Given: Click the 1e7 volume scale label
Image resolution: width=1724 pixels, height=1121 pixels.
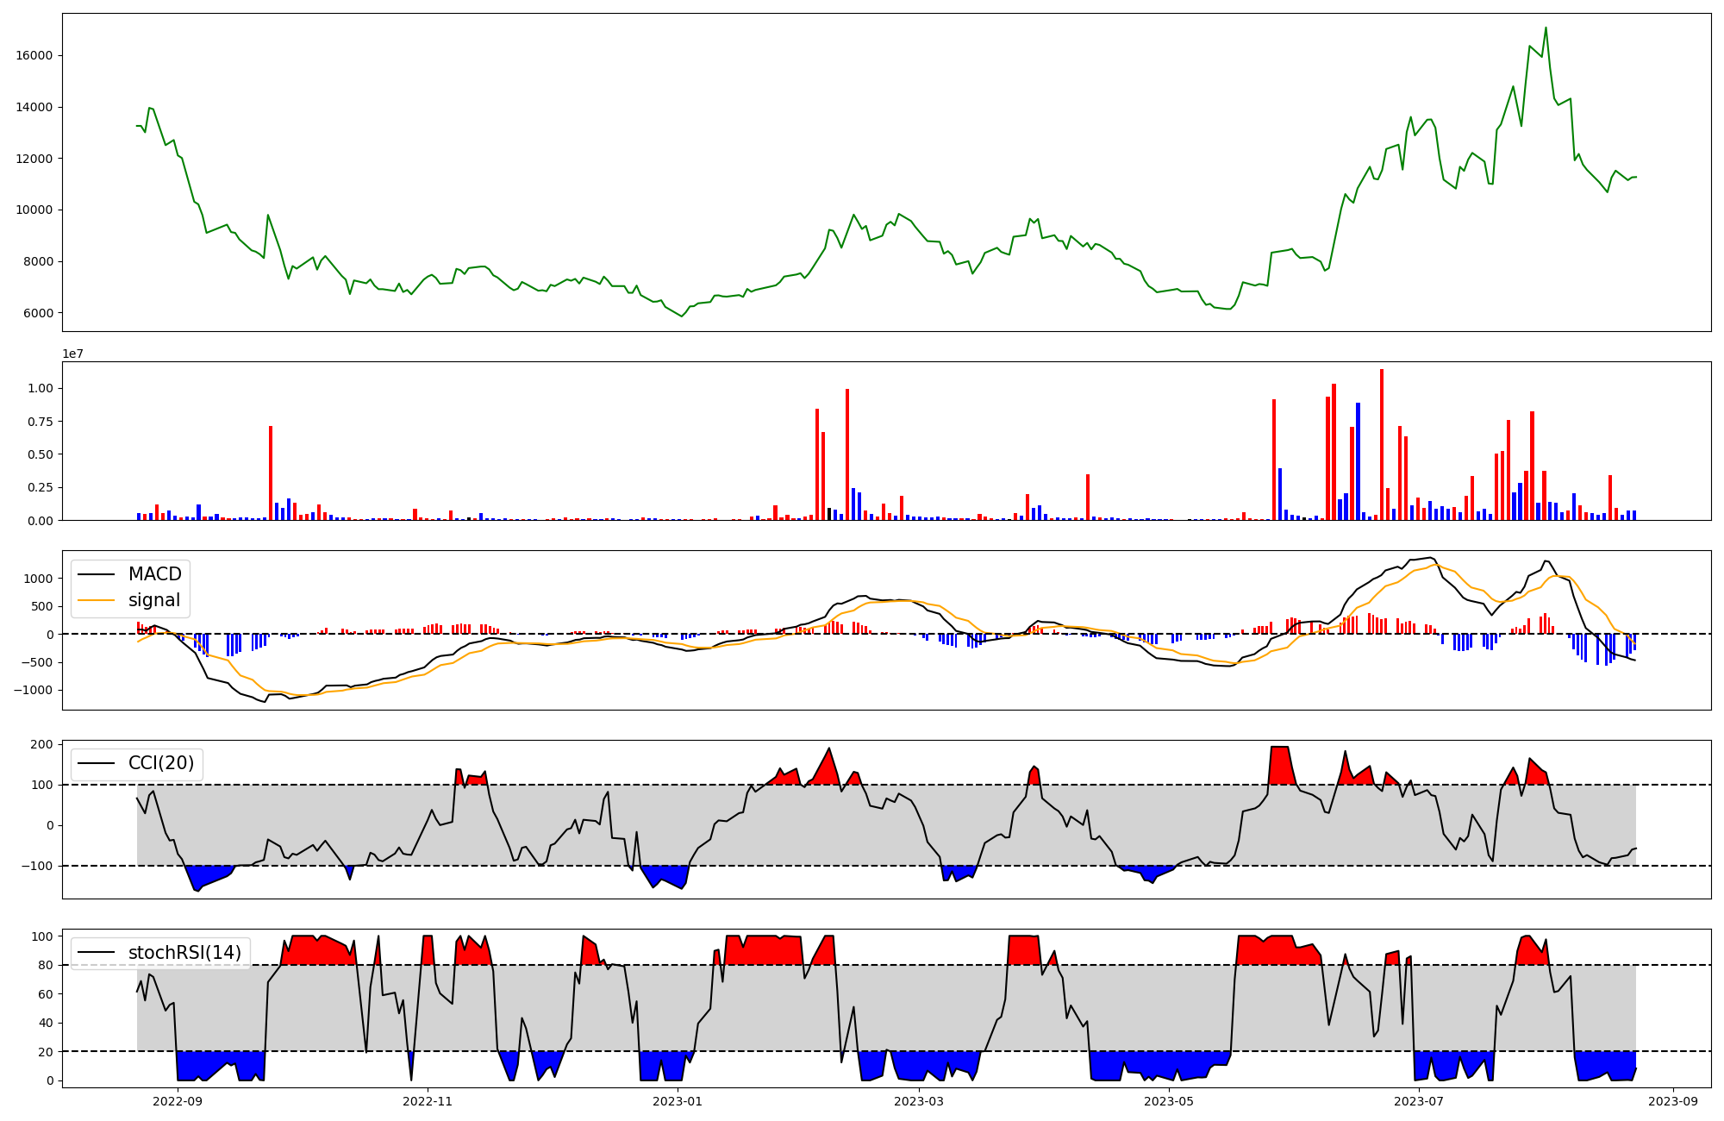Looking at the screenshot, I should (x=72, y=354).
